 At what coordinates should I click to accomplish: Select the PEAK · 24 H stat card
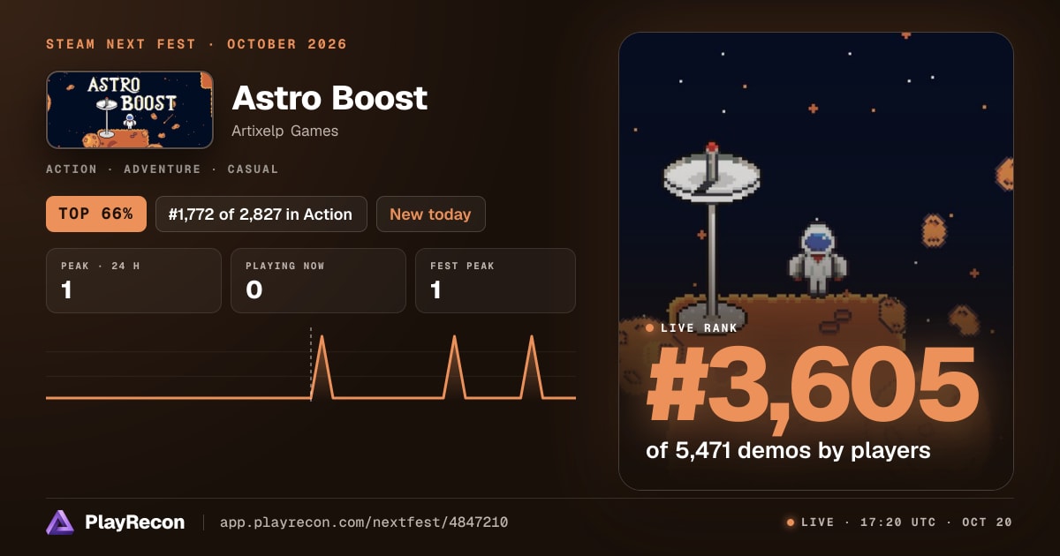(133, 281)
